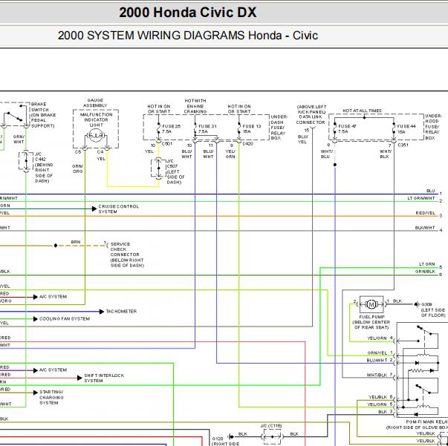Click the 'A/C SYSTEM' label above Tachometer

pos(53,297)
